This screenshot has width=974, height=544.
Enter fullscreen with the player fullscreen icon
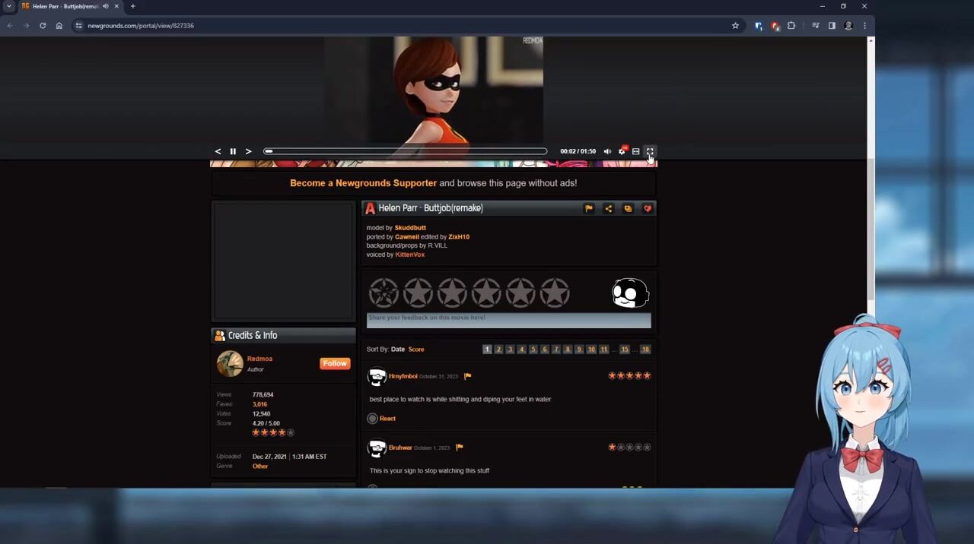tap(650, 151)
